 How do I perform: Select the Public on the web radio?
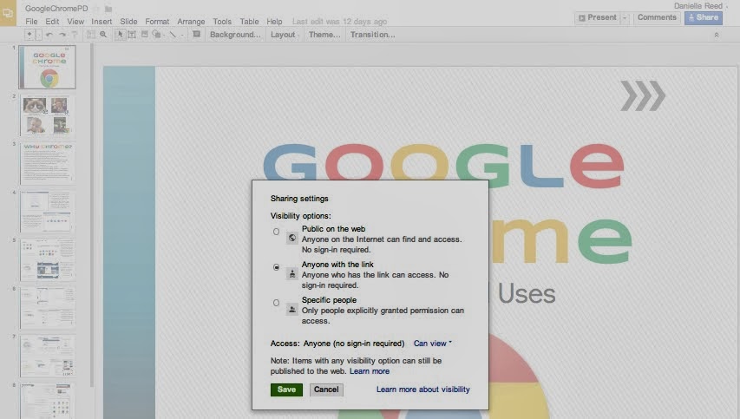pyautogui.click(x=276, y=232)
